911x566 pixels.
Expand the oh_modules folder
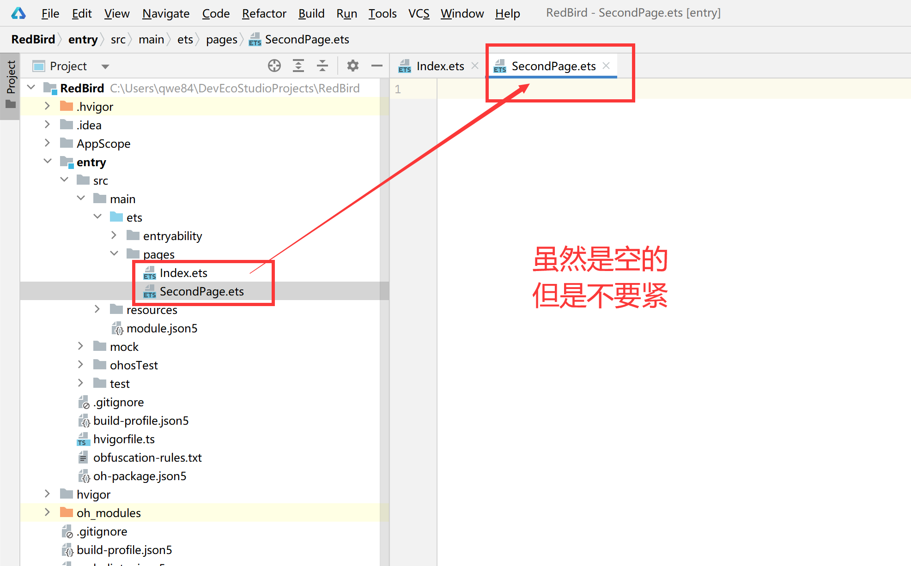(47, 512)
